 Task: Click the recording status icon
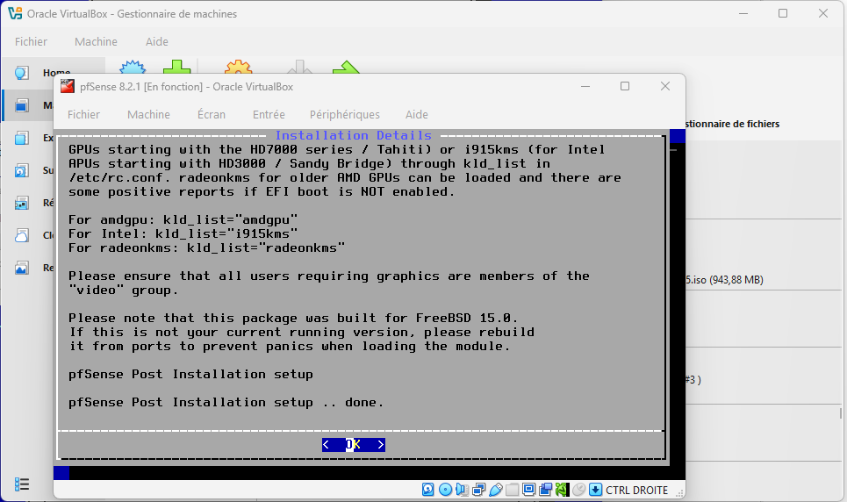(x=545, y=490)
